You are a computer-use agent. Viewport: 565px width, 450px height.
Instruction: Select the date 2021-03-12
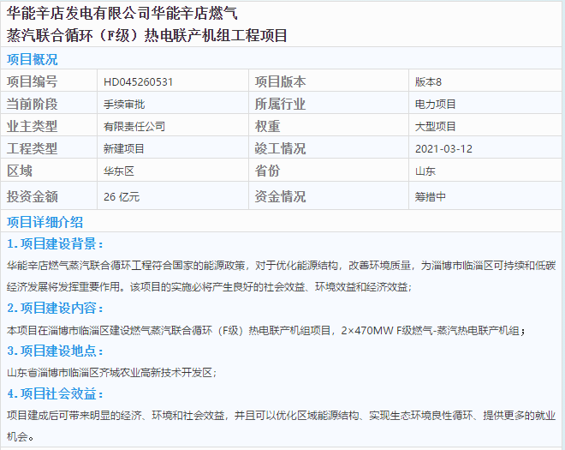click(x=443, y=148)
